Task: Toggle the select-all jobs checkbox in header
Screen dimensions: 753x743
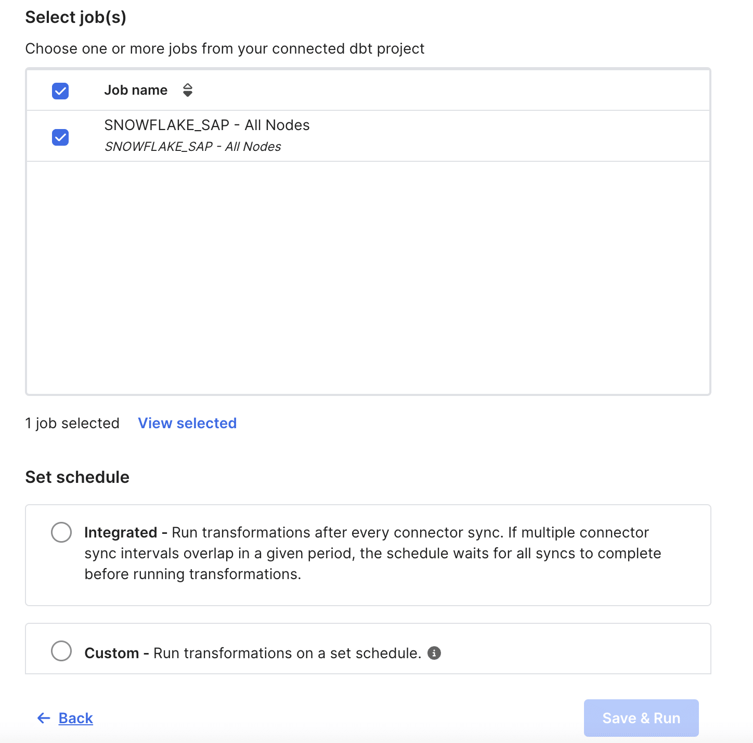Action: [x=60, y=91]
